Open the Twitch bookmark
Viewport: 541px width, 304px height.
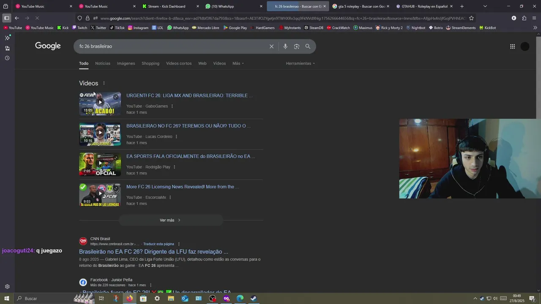click(79, 28)
